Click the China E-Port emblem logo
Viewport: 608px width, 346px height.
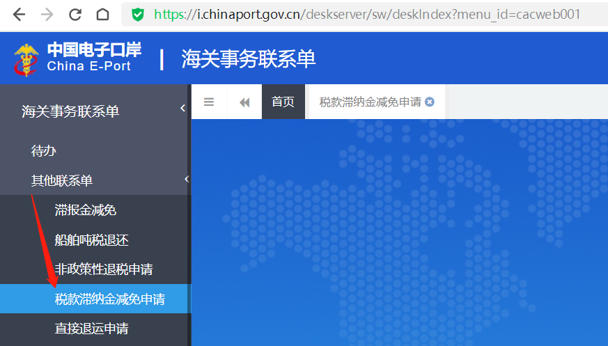[26, 60]
